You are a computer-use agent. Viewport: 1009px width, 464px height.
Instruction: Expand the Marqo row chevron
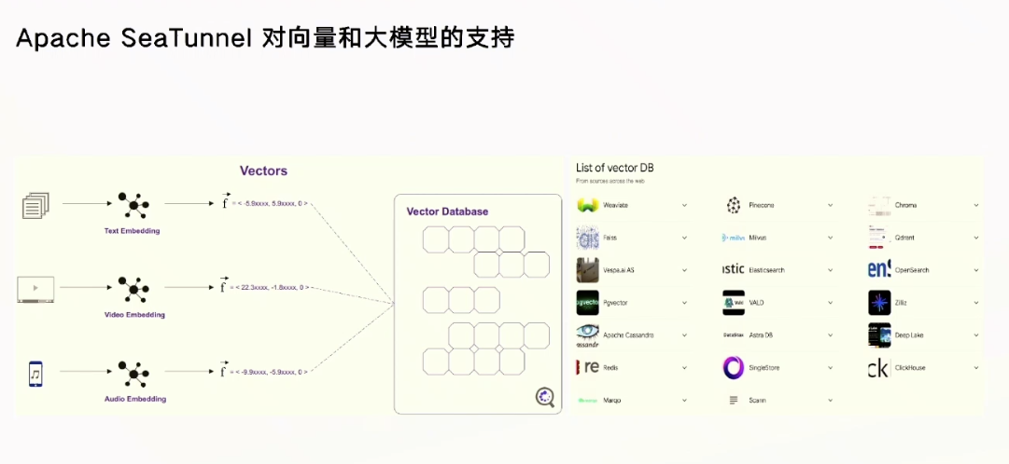click(x=684, y=401)
